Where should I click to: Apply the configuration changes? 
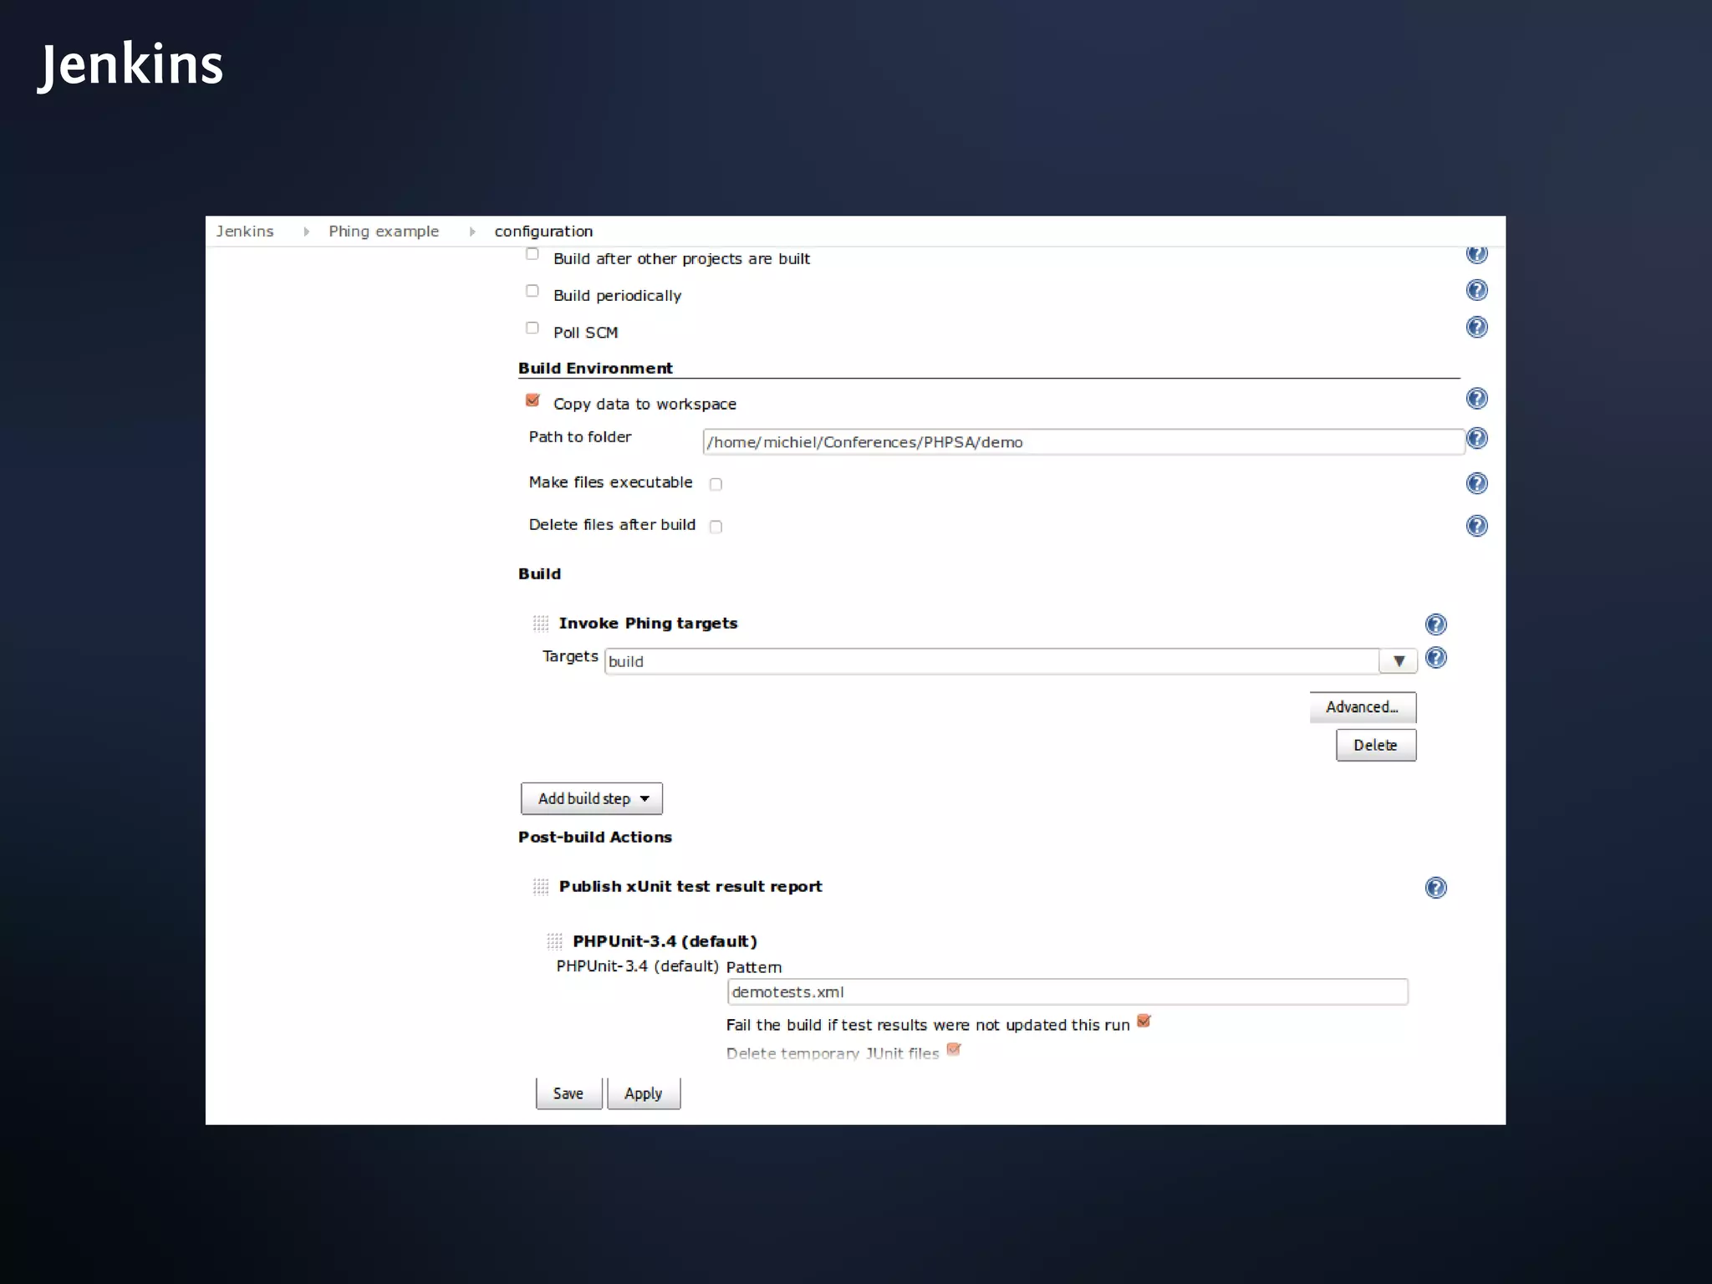click(644, 1093)
